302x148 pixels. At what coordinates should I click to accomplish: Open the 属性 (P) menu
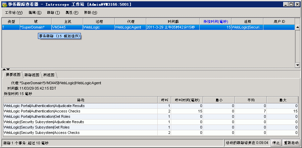pyautogui.click(x=72, y=13)
